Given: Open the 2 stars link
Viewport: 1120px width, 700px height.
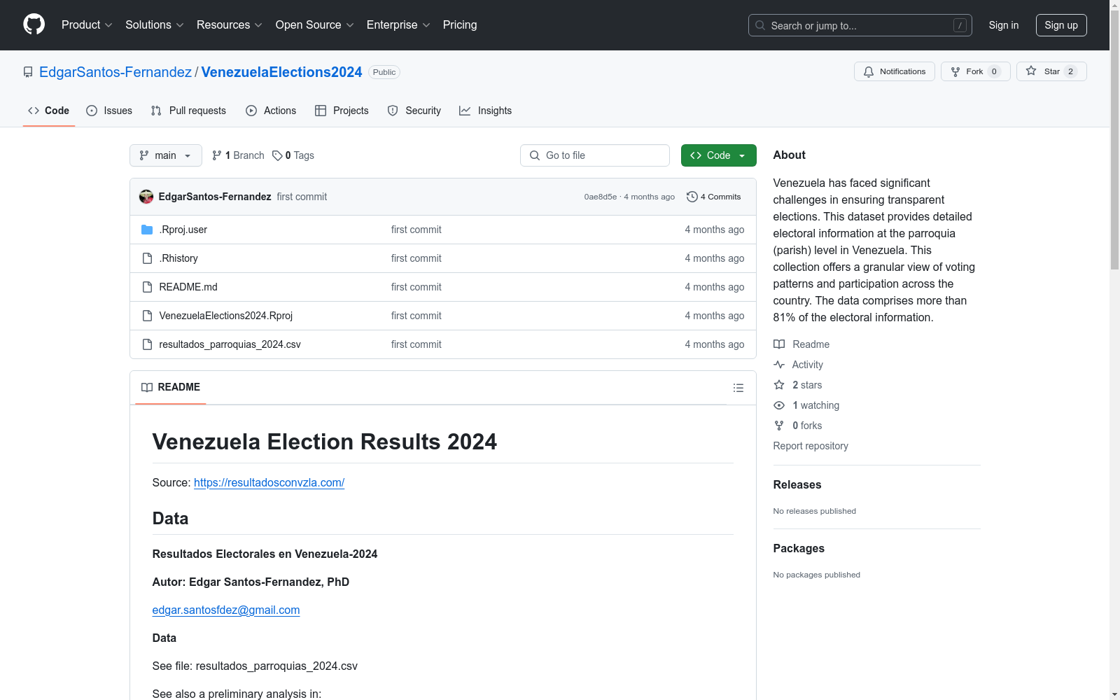Looking at the screenshot, I should click(798, 385).
